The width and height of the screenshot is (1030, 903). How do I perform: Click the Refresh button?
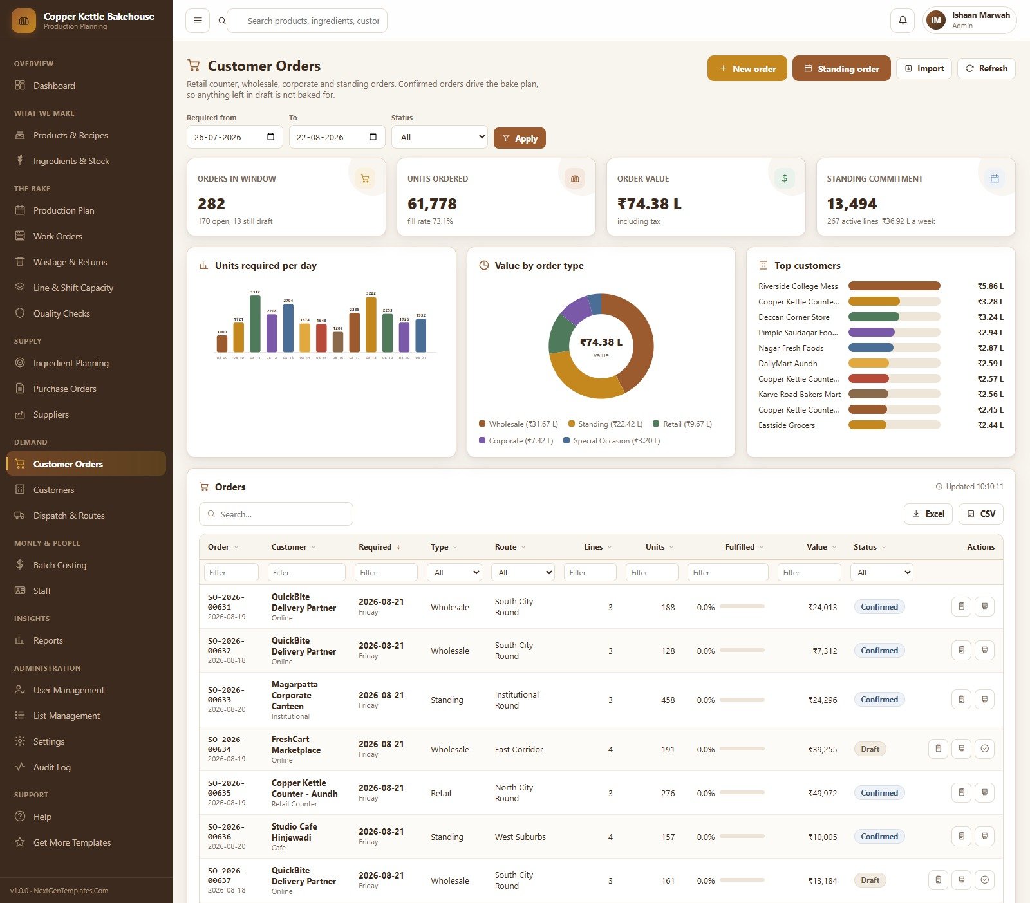[x=986, y=68]
